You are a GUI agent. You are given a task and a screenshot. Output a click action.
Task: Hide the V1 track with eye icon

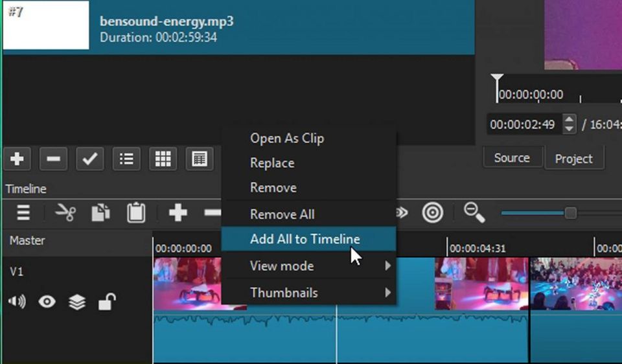click(47, 301)
